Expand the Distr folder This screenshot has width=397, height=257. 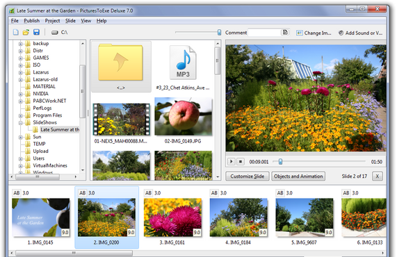[x=20, y=51]
